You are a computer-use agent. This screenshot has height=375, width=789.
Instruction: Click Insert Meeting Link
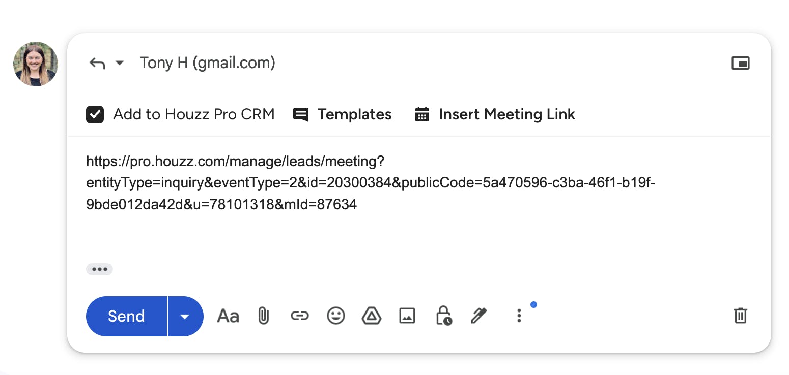(x=495, y=115)
